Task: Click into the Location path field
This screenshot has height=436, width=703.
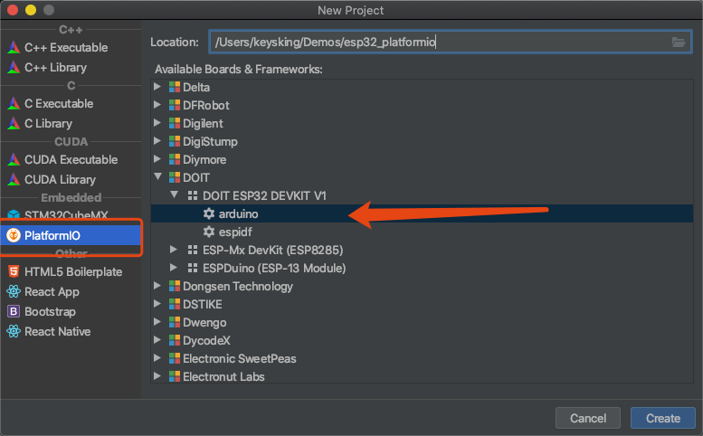Action: point(434,42)
